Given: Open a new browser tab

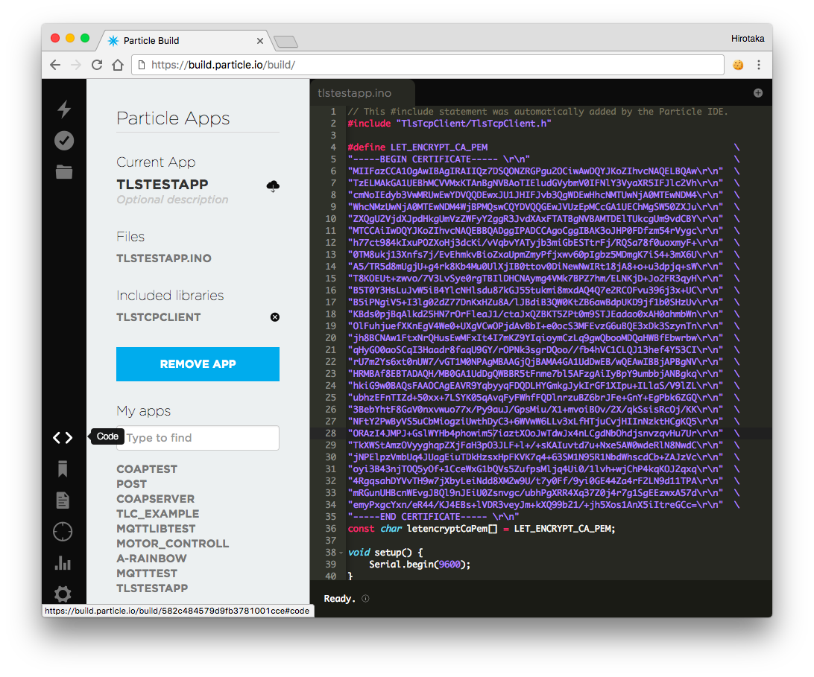Looking at the screenshot, I should tap(285, 42).
